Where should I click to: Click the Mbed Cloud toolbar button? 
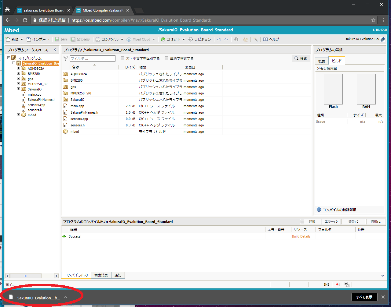coord(138,39)
